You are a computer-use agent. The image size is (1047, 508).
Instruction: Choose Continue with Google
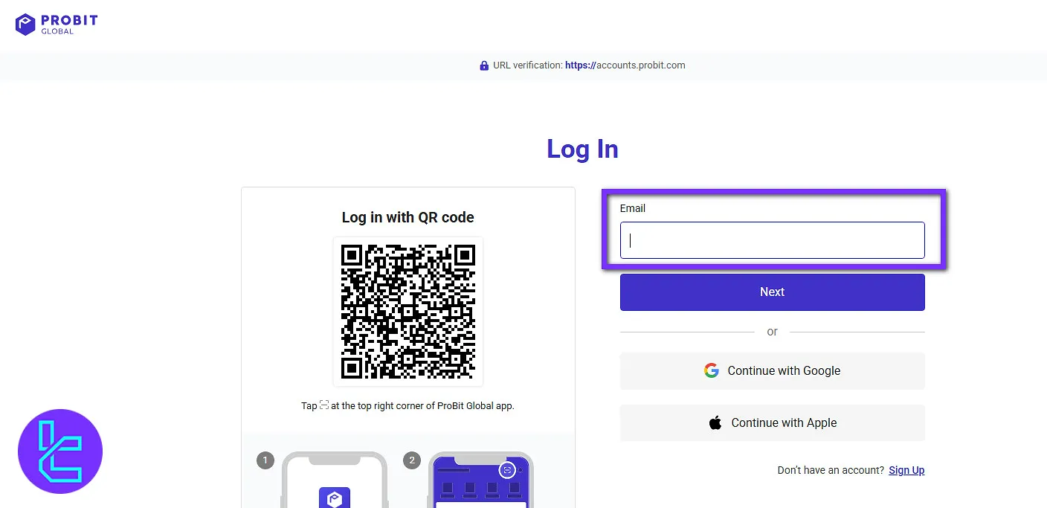coord(772,371)
